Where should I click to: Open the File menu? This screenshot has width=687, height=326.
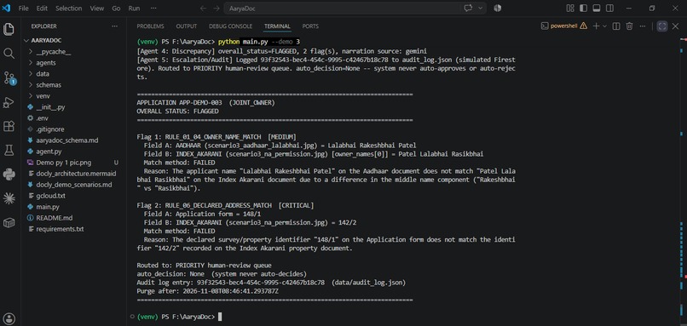pos(24,9)
